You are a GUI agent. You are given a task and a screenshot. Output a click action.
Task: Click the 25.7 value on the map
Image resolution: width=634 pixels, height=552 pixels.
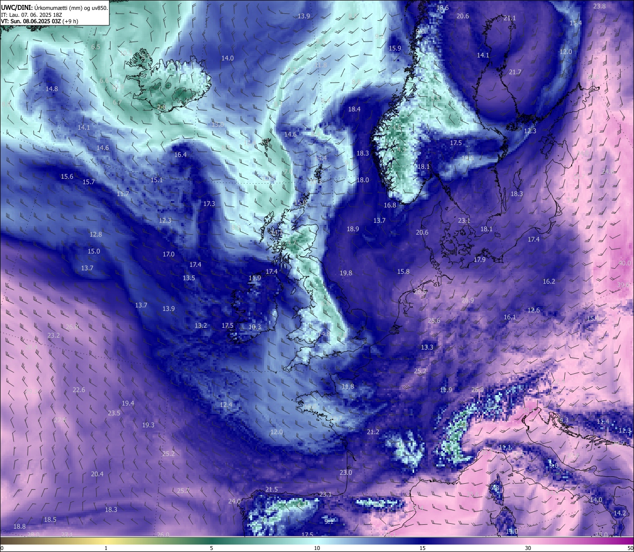click(183, 491)
